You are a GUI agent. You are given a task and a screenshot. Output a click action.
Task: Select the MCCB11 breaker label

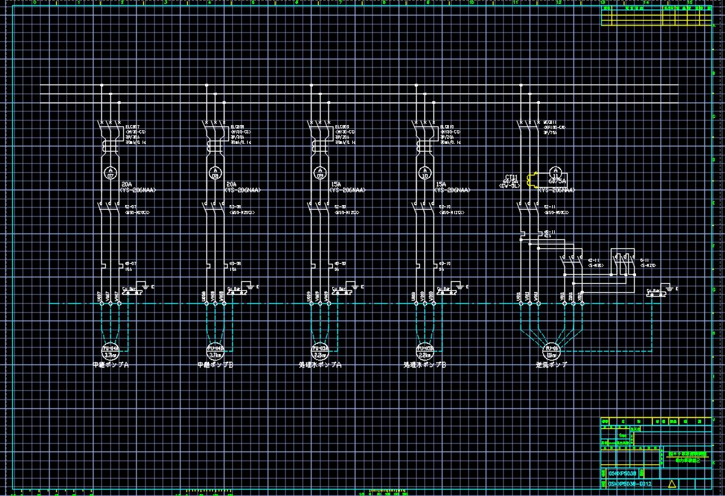(550, 122)
